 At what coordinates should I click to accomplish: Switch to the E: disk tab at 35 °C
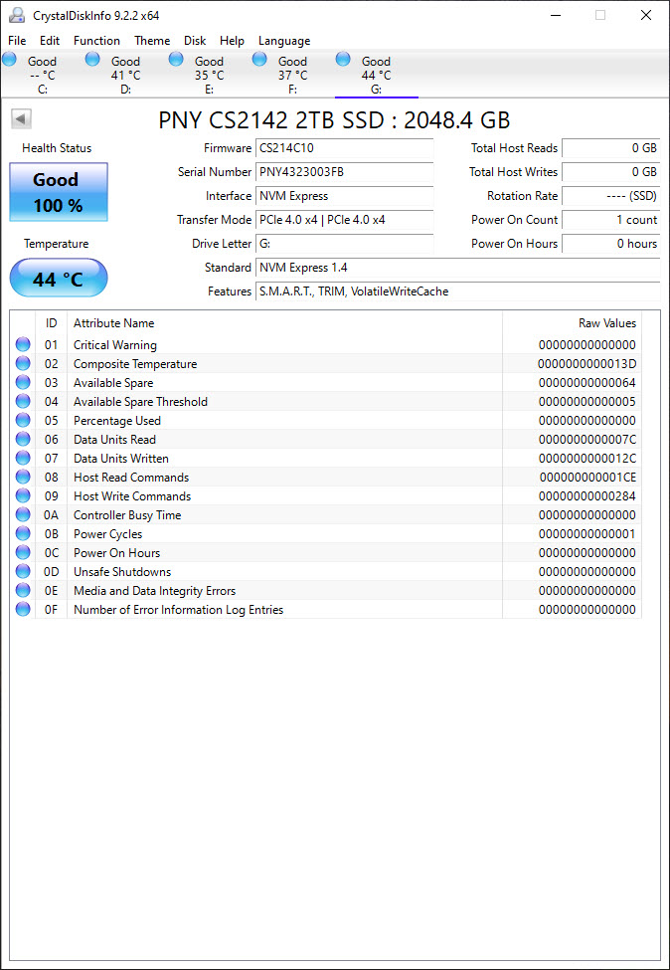210,75
